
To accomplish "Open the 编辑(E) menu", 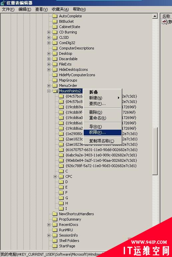I will (25, 9).
